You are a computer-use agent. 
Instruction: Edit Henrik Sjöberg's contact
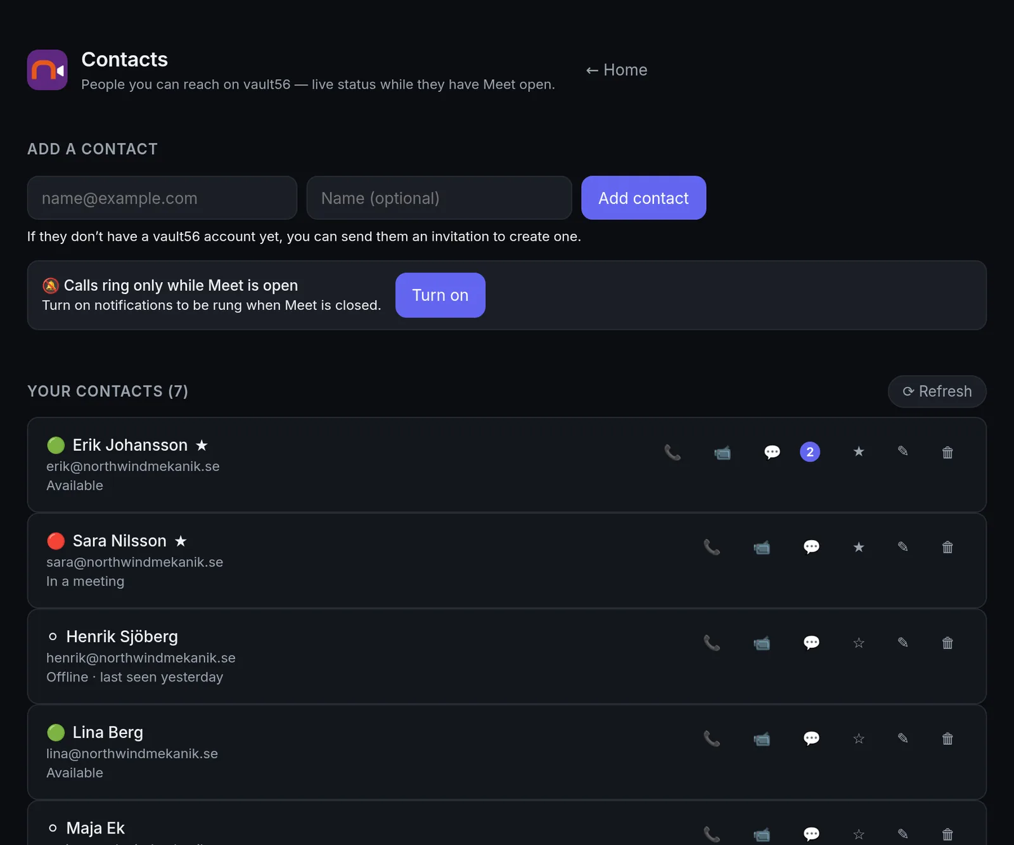[x=903, y=643]
